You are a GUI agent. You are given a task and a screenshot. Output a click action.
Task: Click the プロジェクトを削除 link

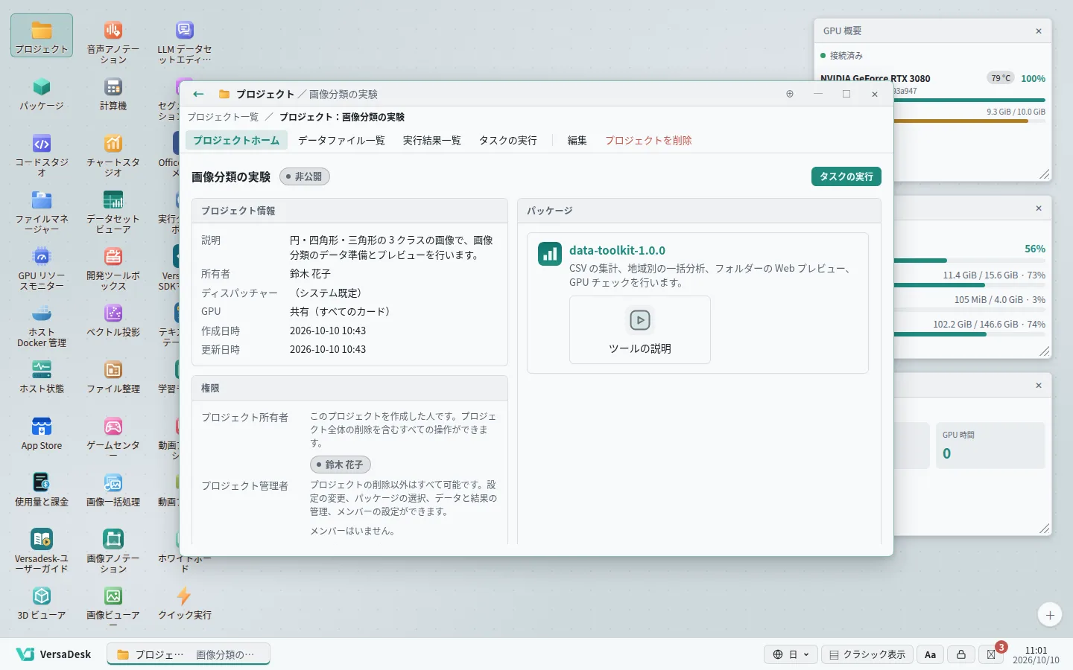pyautogui.click(x=648, y=140)
